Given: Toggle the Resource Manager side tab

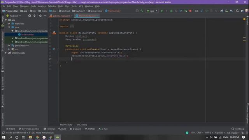Looking at the screenshot, I should coord(3,42).
